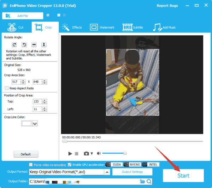Stop the video playback
The image size is (212, 188).
pos(77,154)
